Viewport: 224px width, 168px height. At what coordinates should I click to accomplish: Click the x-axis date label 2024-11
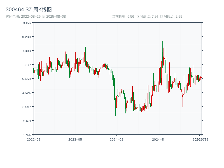pyautogui.click(x=158, y=139)
